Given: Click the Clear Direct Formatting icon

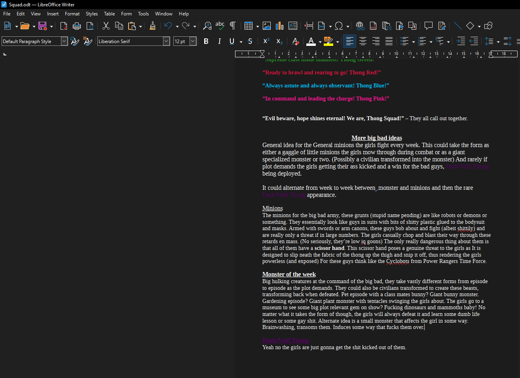Looking at the screenshot, I should [x=295, y=41].
